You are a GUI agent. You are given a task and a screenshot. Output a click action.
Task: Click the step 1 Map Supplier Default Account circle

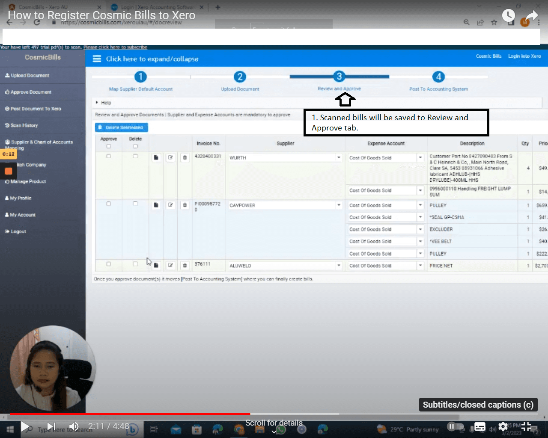pos(140,77)
